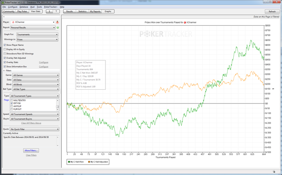Click the More Filters button
This screenshot has width=282, height=175.
[x=31, y=150]
